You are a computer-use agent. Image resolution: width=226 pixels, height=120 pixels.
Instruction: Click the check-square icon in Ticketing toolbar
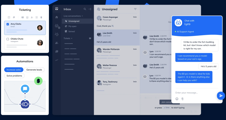27,17
